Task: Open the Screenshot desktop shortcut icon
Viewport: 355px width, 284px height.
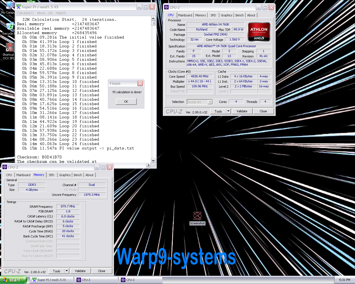Action: pos(197,216)
